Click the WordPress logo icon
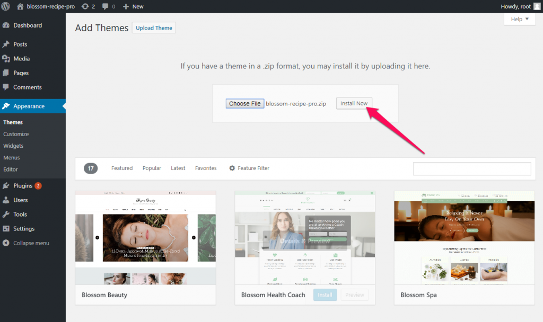 tap(5, 6)
